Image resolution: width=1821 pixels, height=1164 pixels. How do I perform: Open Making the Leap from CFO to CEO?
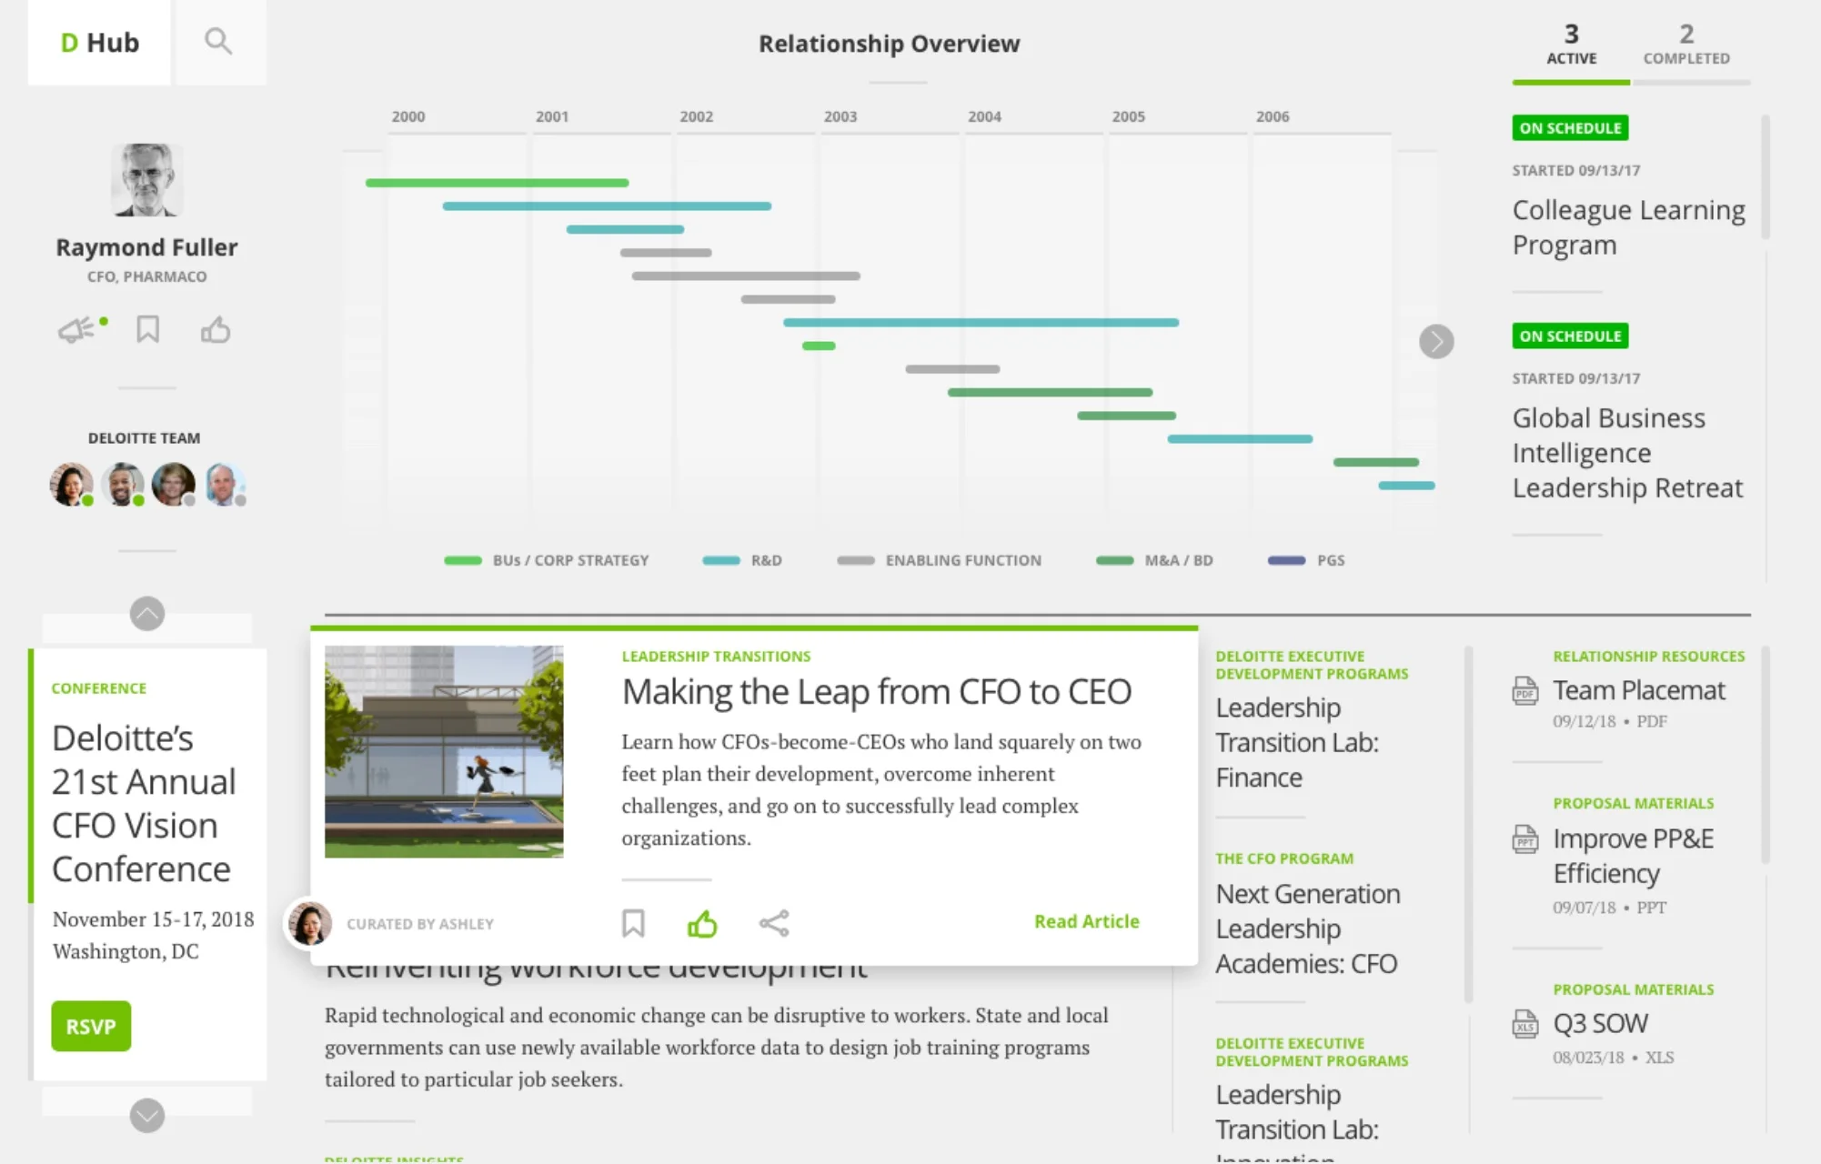(x=877, y=692)
